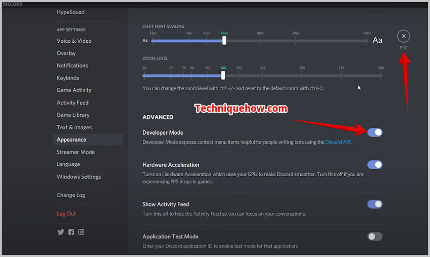Select Appearance in sidebar
This screenshot has height=257, width=430.
88,140
